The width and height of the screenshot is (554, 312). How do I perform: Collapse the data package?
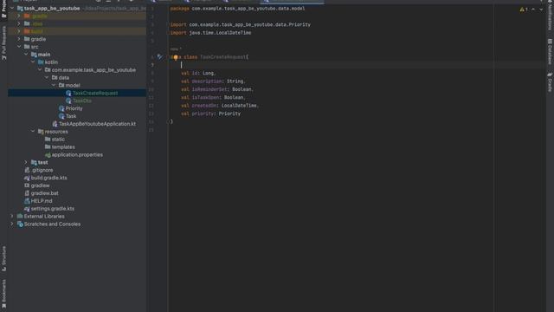[x=47, y=77]
